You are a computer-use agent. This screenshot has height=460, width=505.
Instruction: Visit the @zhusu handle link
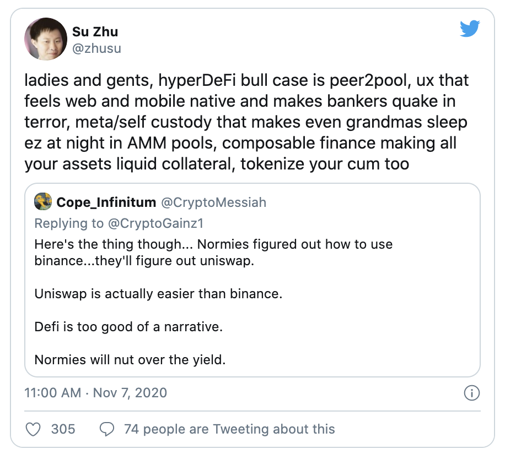[x=96, y=49]
